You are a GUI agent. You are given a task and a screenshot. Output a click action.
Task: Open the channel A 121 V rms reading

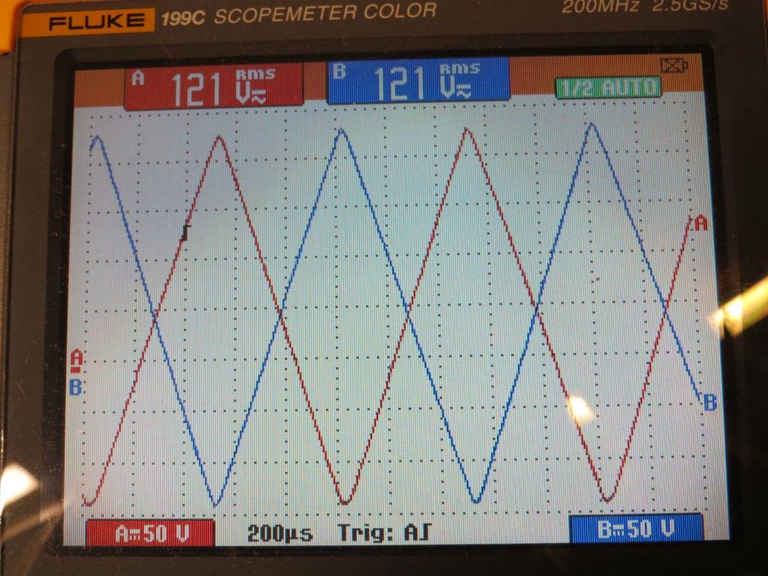click(214, 85)
